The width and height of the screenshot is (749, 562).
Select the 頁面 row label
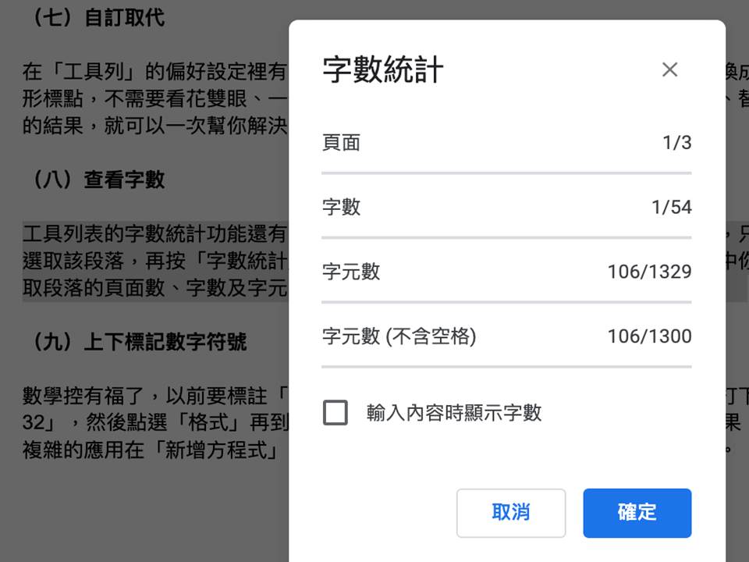[x=341, y=143]
